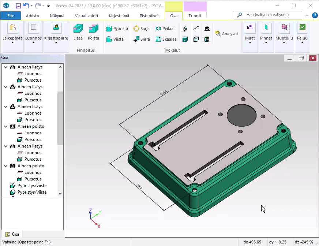
Task: Switch to the Visualisointi ribbon tab
Action: tap(86, 16)
